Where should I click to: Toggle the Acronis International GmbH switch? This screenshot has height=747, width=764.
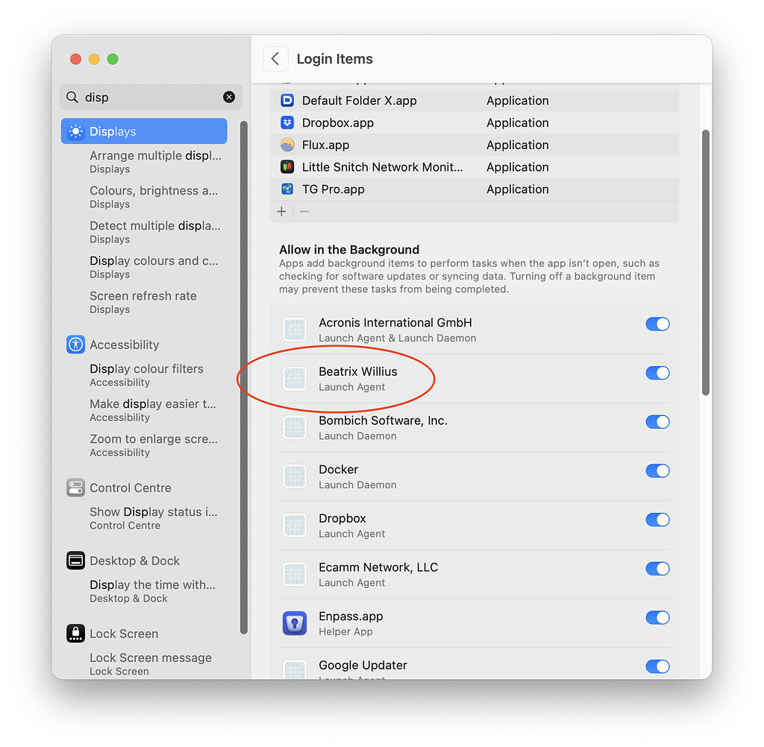tap(657, 324)
